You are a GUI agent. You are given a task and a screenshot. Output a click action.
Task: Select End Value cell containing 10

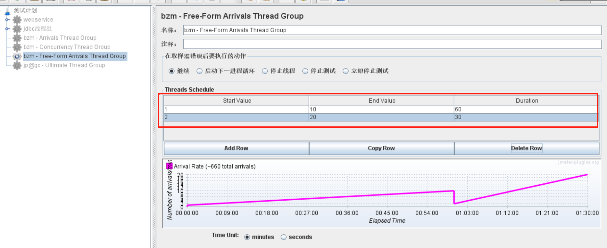pos(381,109)
